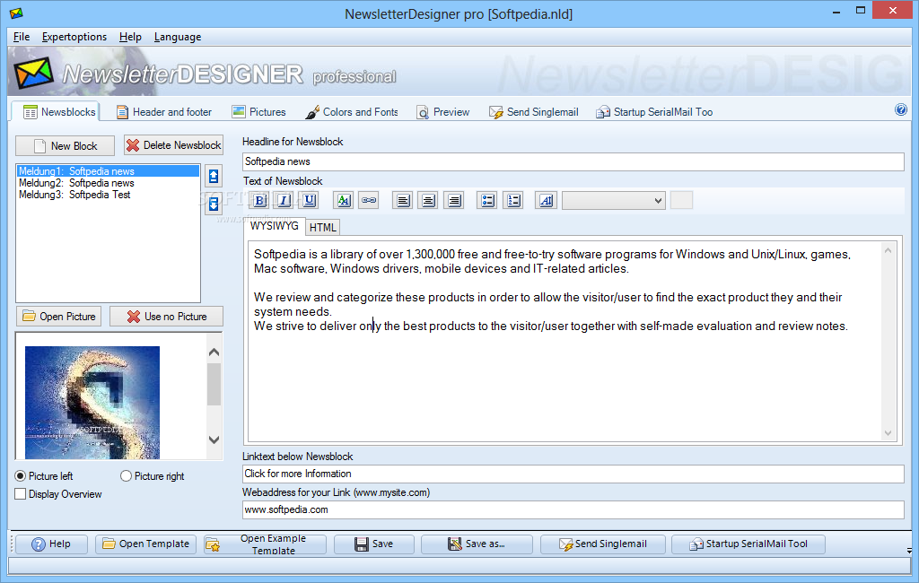The width and height of the screenshot is (919, 583).
Task: Toggle bold text formatting
Action: click(x=259, y=201)
